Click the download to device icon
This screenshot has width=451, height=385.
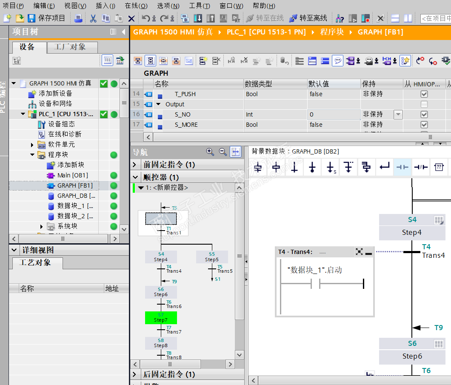click(x=198, y=18)
